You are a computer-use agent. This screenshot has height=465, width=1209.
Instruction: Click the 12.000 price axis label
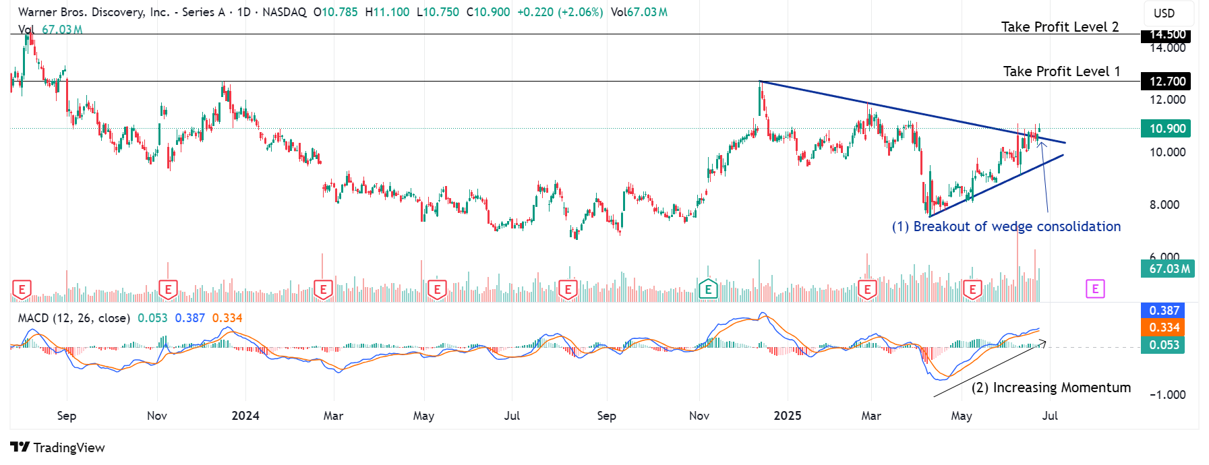point(1168,100)
